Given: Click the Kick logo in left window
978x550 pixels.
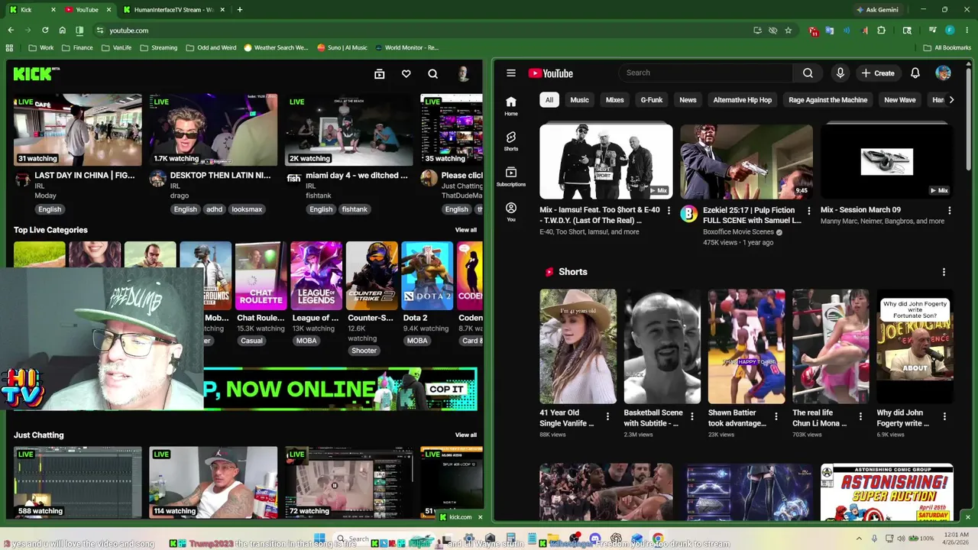Looking at the screenshot, I should [x=37, y=73].
